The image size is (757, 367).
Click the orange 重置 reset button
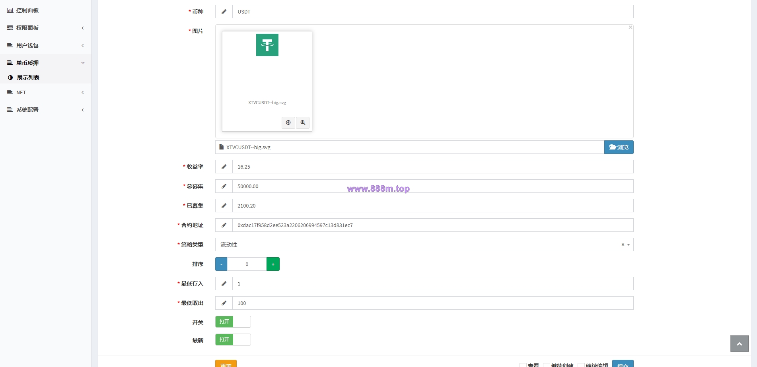point(226,364)
